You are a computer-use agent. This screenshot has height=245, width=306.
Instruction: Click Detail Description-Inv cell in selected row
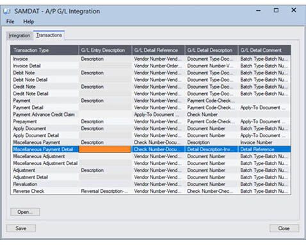211,149
